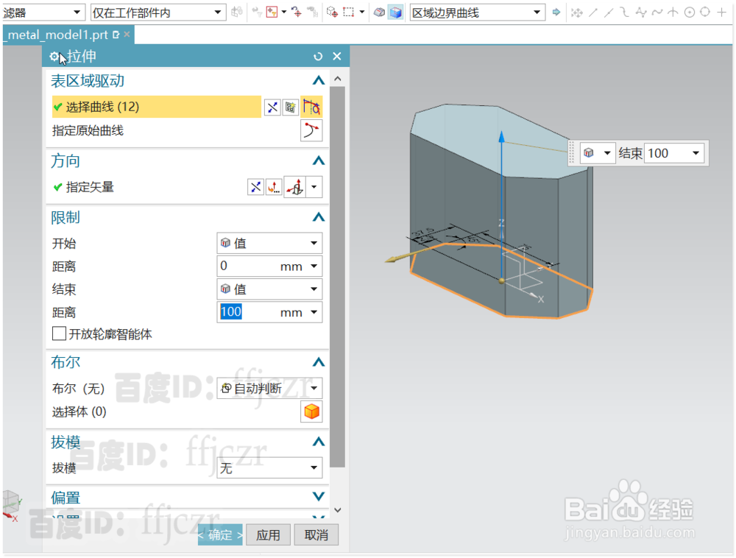Click the dialog vertical scrollbar thumb
The width and height of the screenshot is (736, 558).
[338, 277]
